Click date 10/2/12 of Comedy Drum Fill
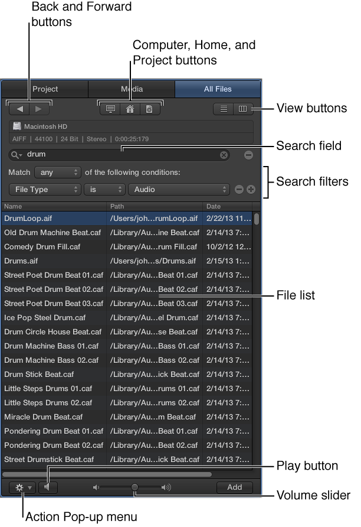The height and width of the screenshot is (527, 361). [228, 247]
